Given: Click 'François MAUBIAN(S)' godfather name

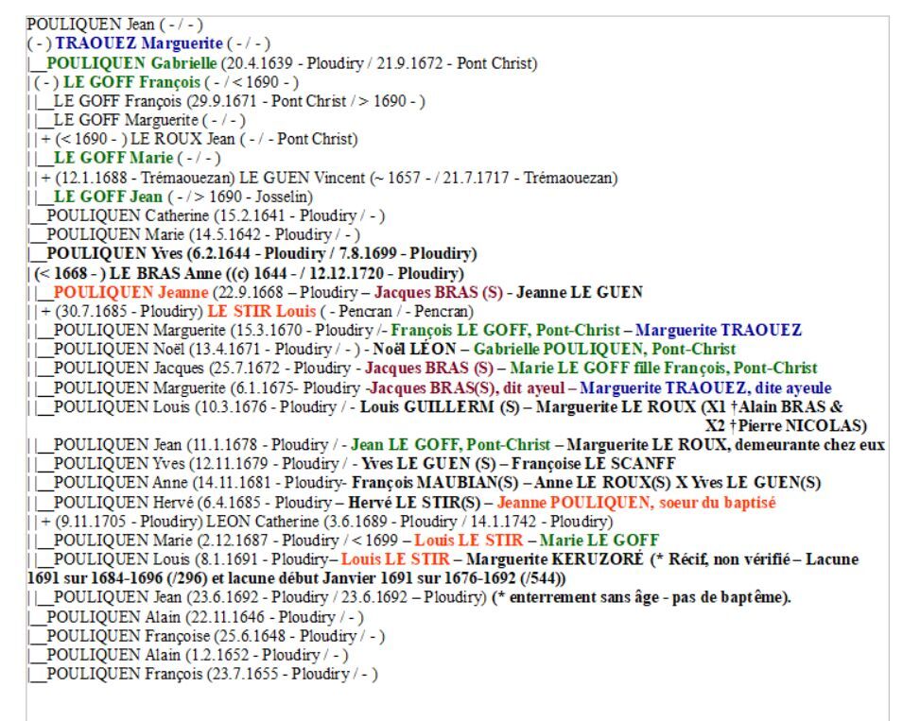Looking at the screenshot, I should [x=435, y=483].
